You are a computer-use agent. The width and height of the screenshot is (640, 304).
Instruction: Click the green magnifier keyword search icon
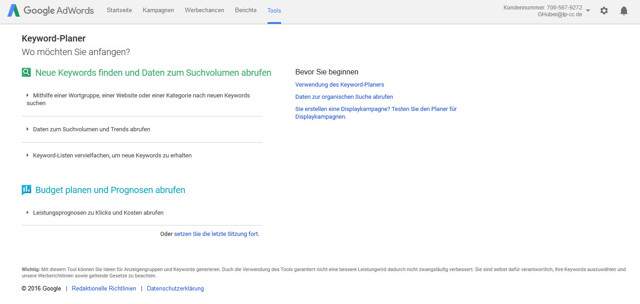tap(26, 72)
